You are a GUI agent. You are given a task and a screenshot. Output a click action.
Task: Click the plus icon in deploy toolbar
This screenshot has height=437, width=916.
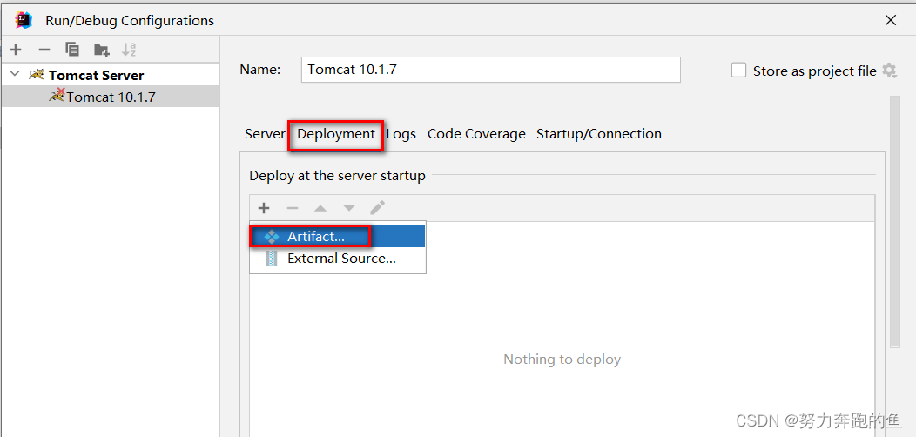[x=264, y=207]
